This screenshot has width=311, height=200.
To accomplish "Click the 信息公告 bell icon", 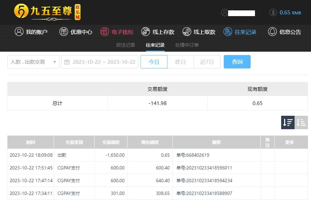I will pyautogui.click(x=272, y=32).
